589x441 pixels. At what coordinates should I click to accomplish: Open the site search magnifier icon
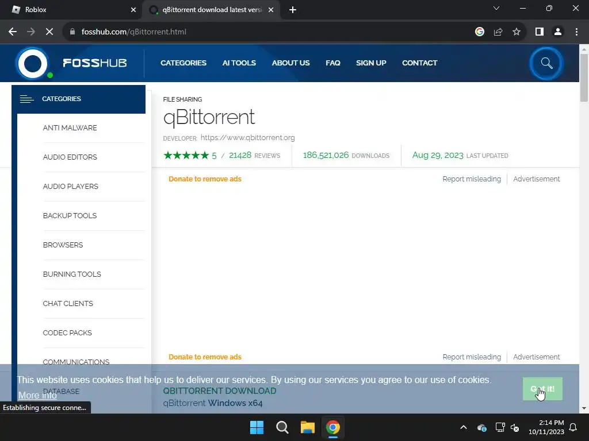click(x=546, y=63)
